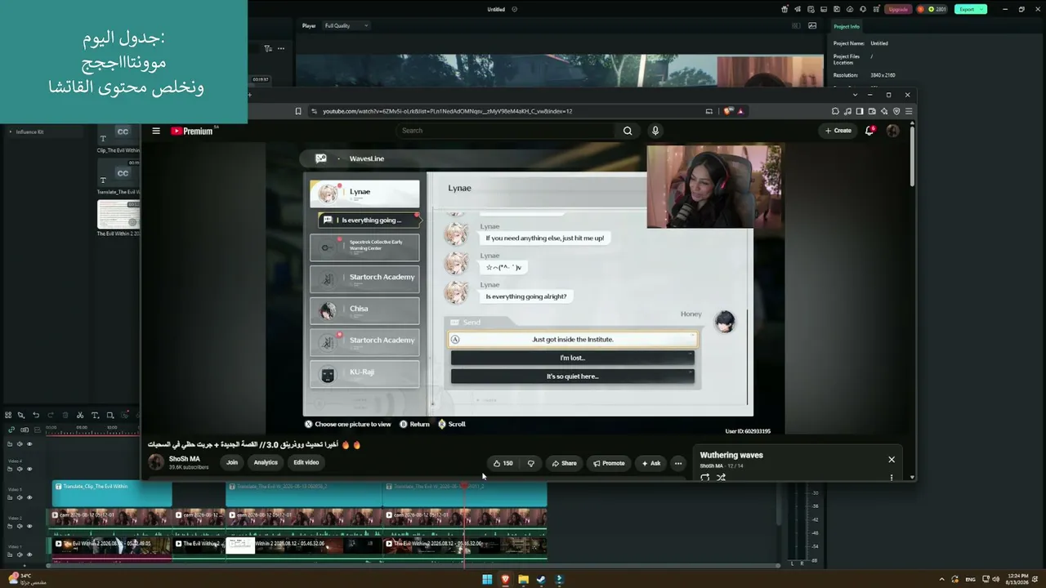
Task: Mute the Video 2 track
Action: (20, 526)
